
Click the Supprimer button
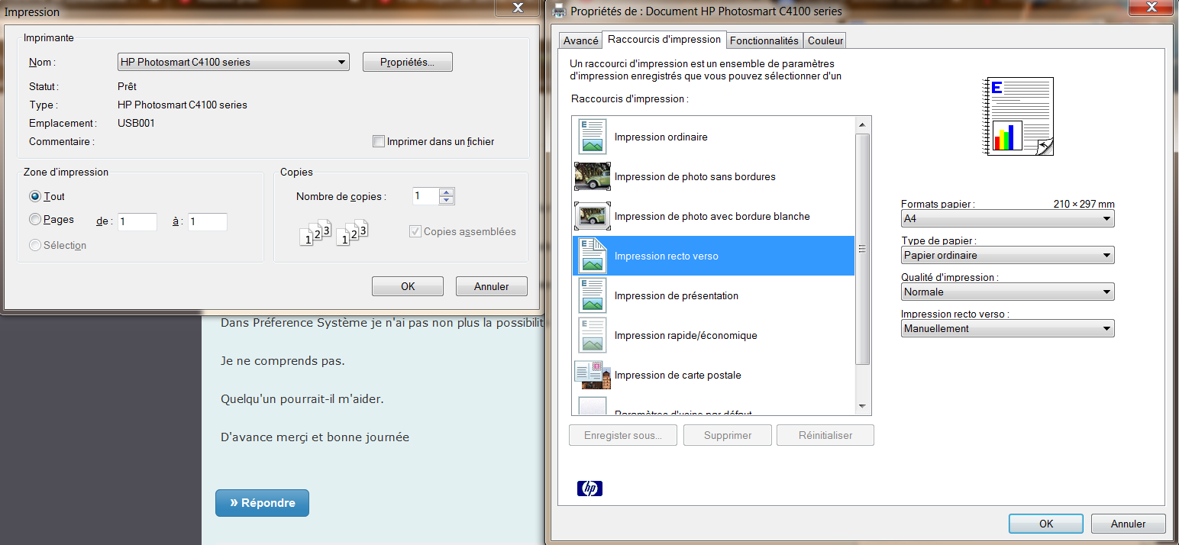click(728, 435)
